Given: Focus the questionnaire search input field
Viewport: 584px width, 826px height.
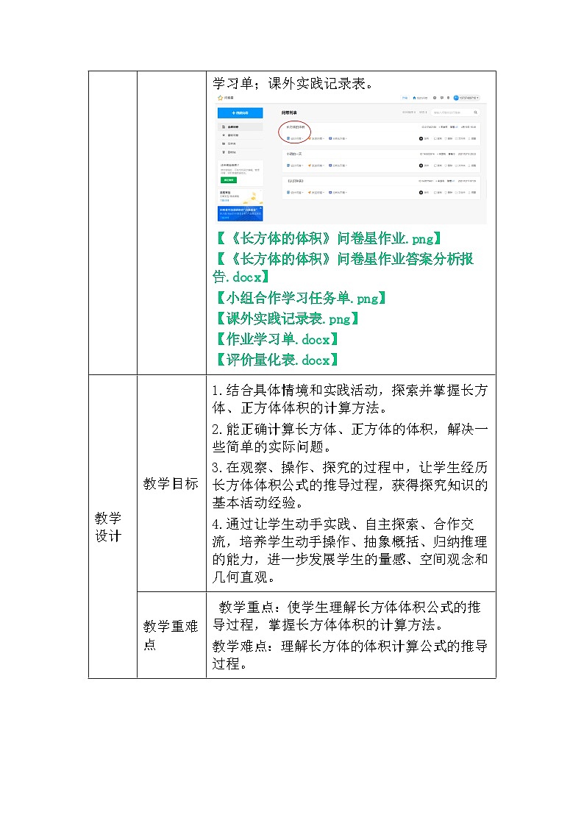Looking at the screenshot, I should [455, 113].
